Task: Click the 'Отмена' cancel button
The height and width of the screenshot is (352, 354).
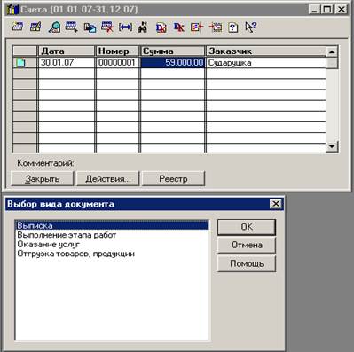Action: coord(247,245)
